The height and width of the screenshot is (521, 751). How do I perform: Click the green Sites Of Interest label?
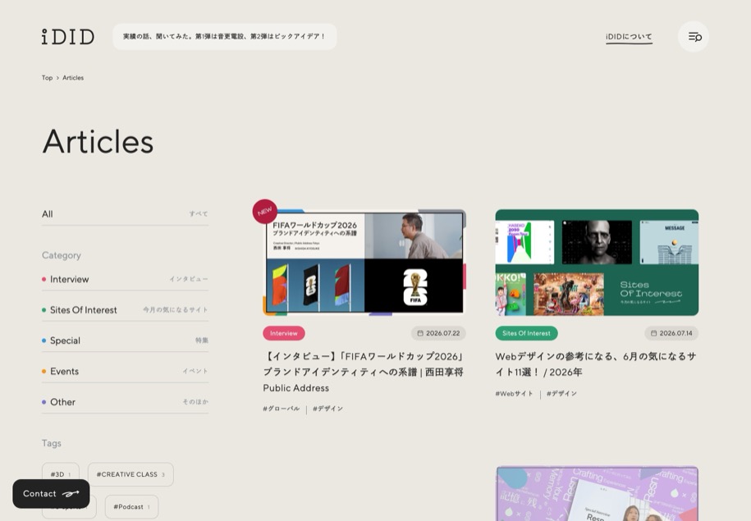(526, 333)
